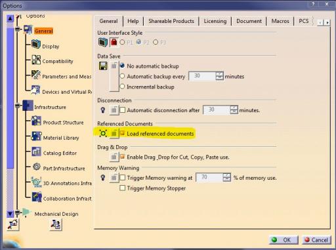This screenshot has height=250, width=336.
Task: Expand the Mechanical Design tree node
Action: coord(18,213)
